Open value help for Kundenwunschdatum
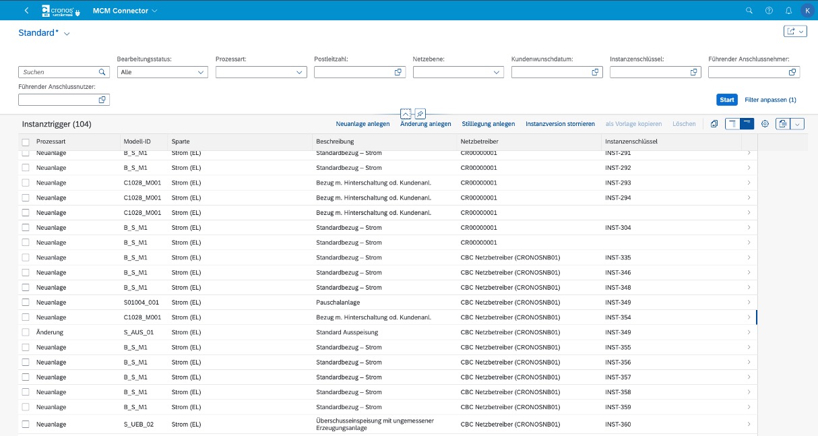The width and height of the screenshot is (818, 436). [x=595, y=72]
